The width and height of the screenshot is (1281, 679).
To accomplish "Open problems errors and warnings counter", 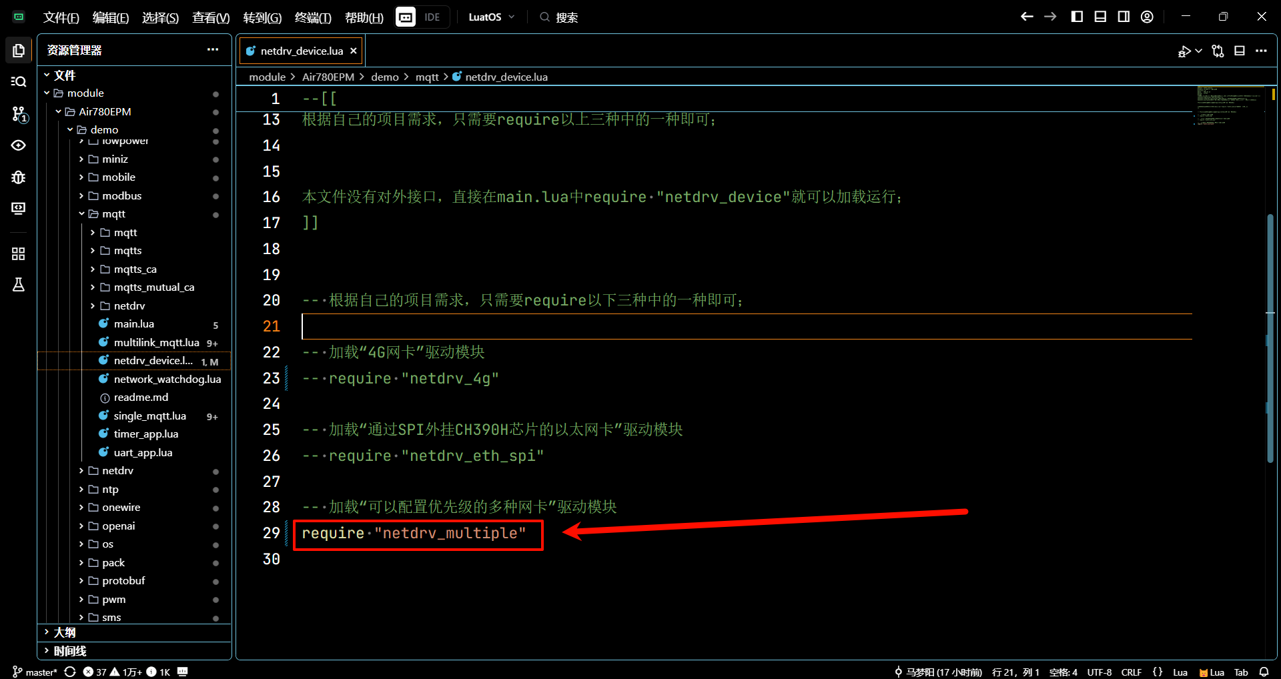I will point(126,672).
